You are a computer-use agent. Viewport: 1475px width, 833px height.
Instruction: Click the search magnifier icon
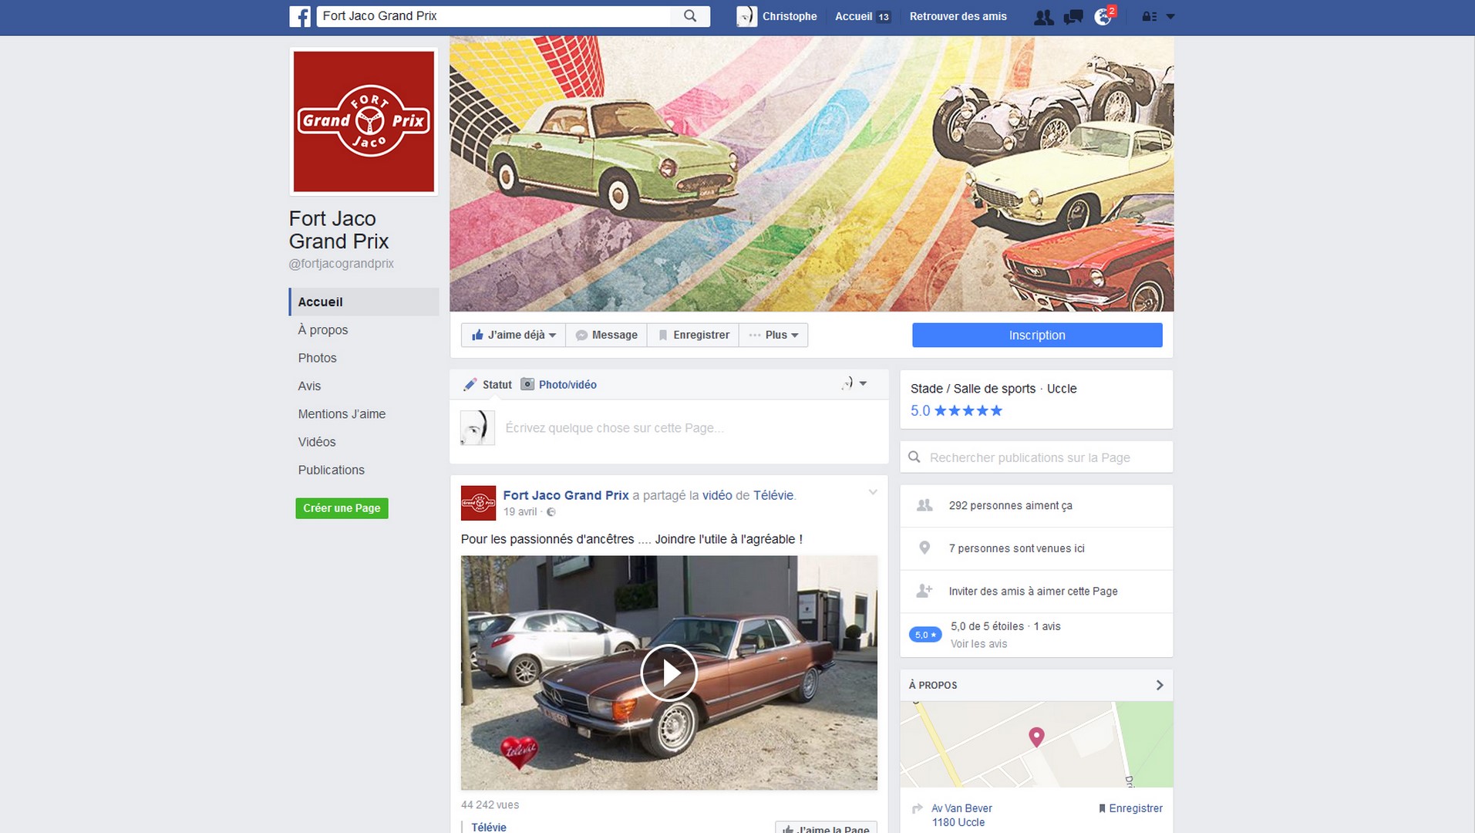[x=690, y=16]
